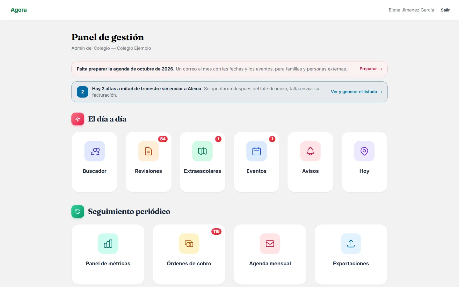Image resolution: width=459 pixels, height=287 pixels.
Task: Click Admin del Colegio — Colegio Ejemplo subtitle
Action: [x=111, y=48]
